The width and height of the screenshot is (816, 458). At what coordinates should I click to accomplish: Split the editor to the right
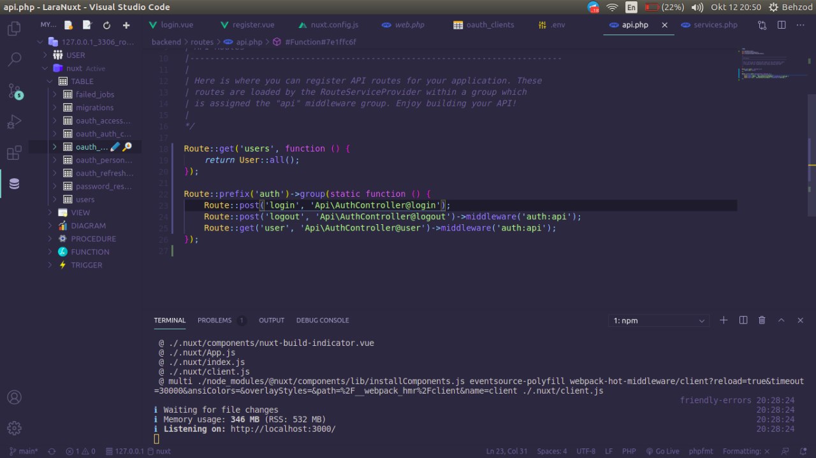782,25
